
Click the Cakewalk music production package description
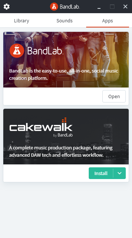60,151
